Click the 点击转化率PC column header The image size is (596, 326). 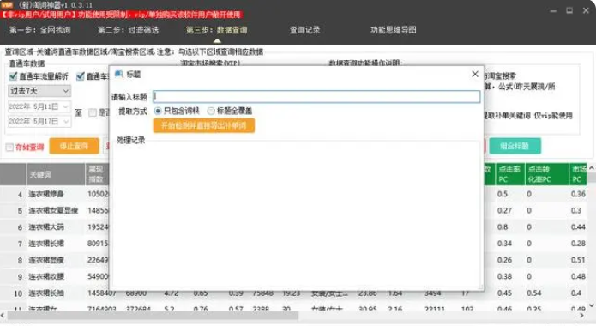546,174
